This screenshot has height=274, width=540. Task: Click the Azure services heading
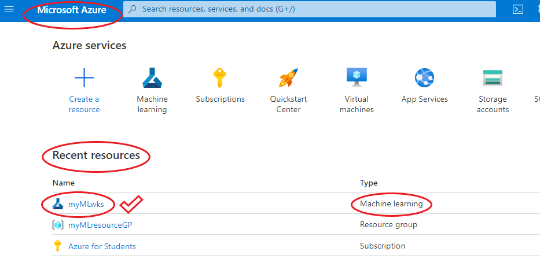pyautogui.click(x=90, y=46)
